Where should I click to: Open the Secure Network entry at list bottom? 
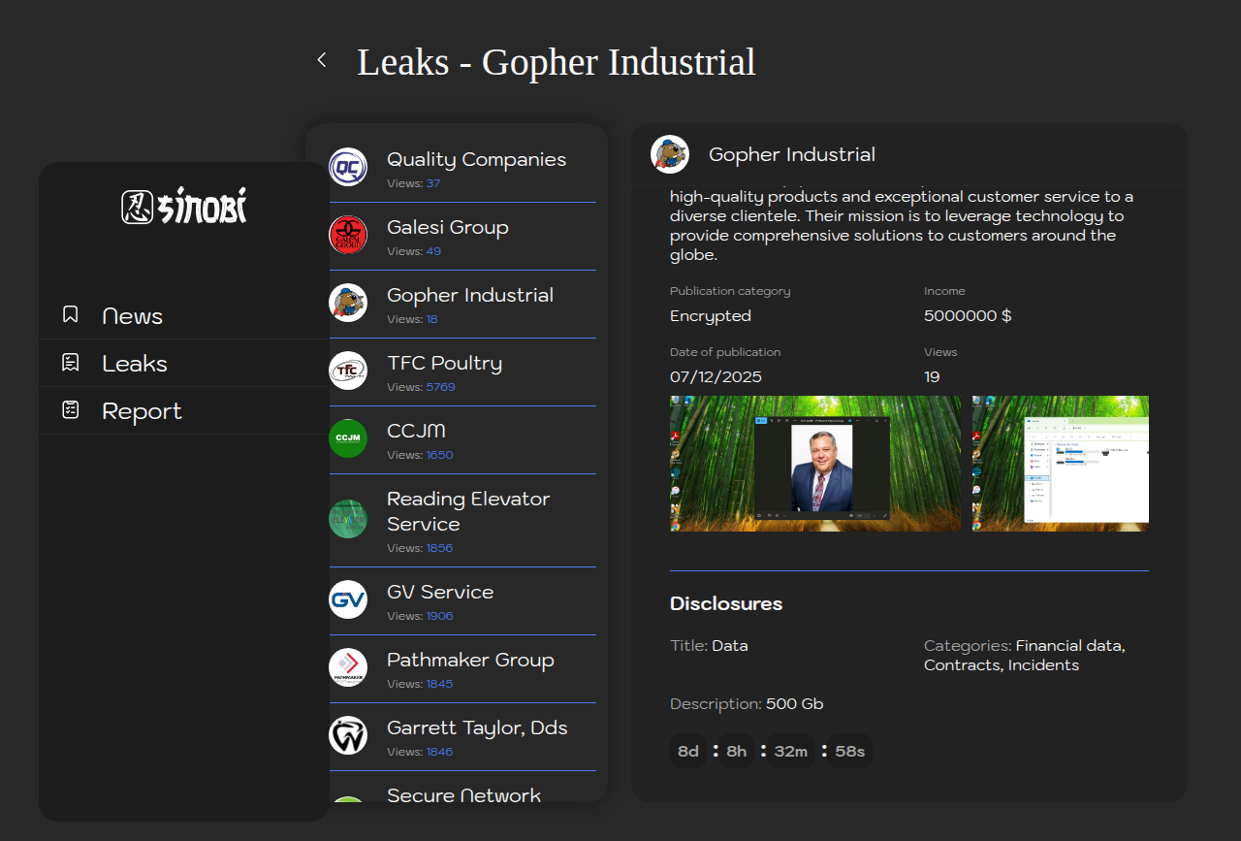[x=463, y=794]
